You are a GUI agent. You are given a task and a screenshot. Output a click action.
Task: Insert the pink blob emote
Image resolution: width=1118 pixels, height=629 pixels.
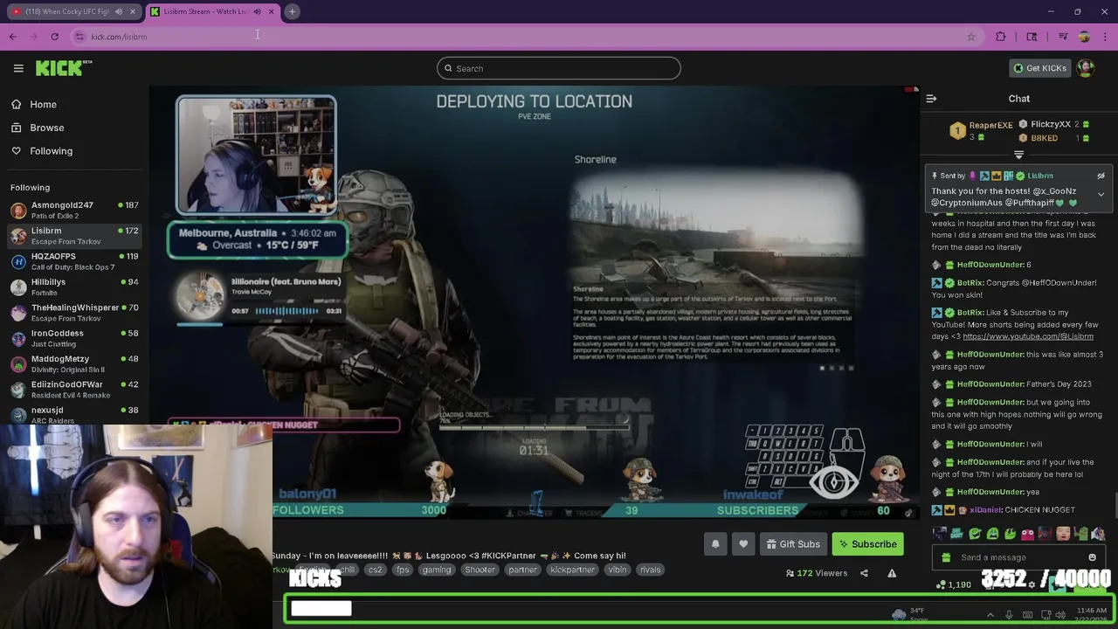1027,534
